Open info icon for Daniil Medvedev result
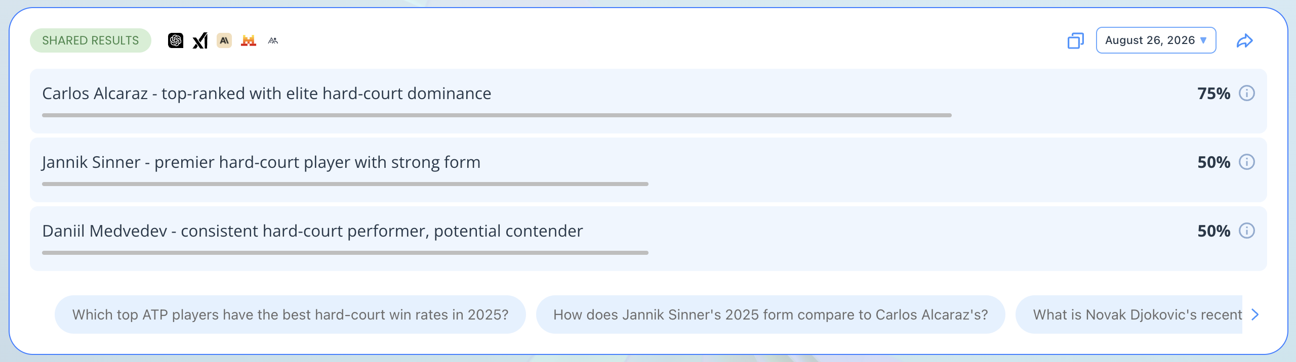Image resolution: width=1296 pixels, height=362 pixels. click(x=1247, y=231)
